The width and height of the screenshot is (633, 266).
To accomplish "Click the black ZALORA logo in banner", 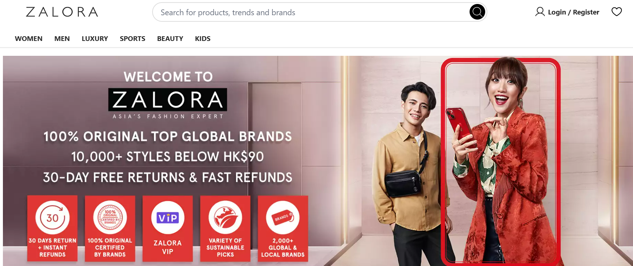I will tap(167, 100).
